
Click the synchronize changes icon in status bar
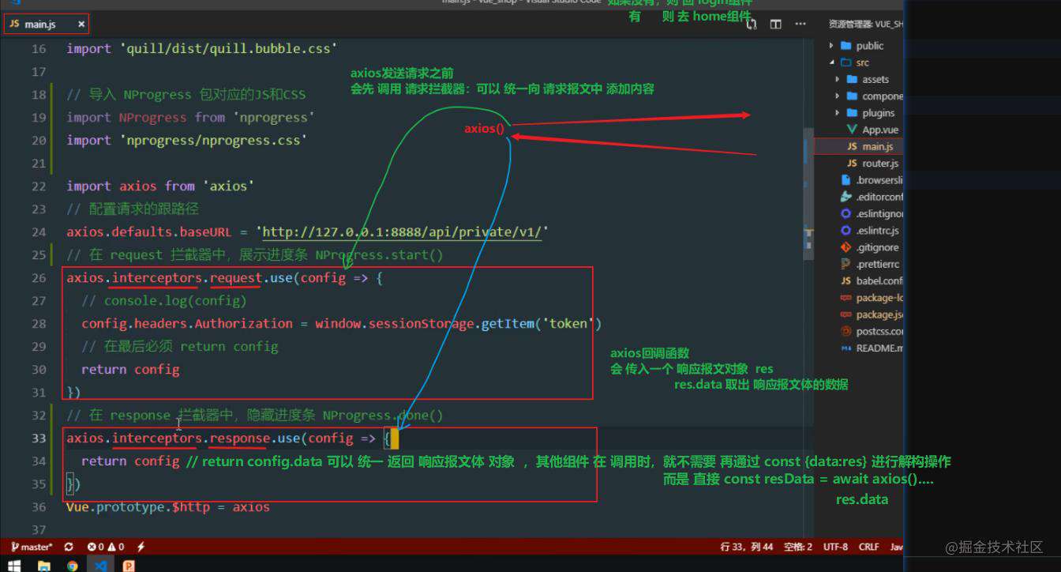tap(69, 547)
